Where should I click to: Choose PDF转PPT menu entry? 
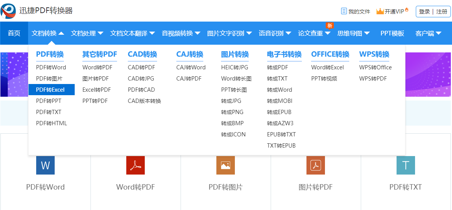49,101
